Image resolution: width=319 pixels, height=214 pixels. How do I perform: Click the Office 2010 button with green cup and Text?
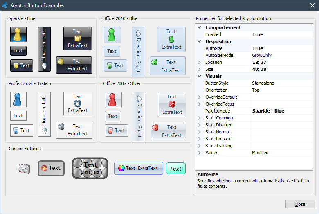point(115,65)
